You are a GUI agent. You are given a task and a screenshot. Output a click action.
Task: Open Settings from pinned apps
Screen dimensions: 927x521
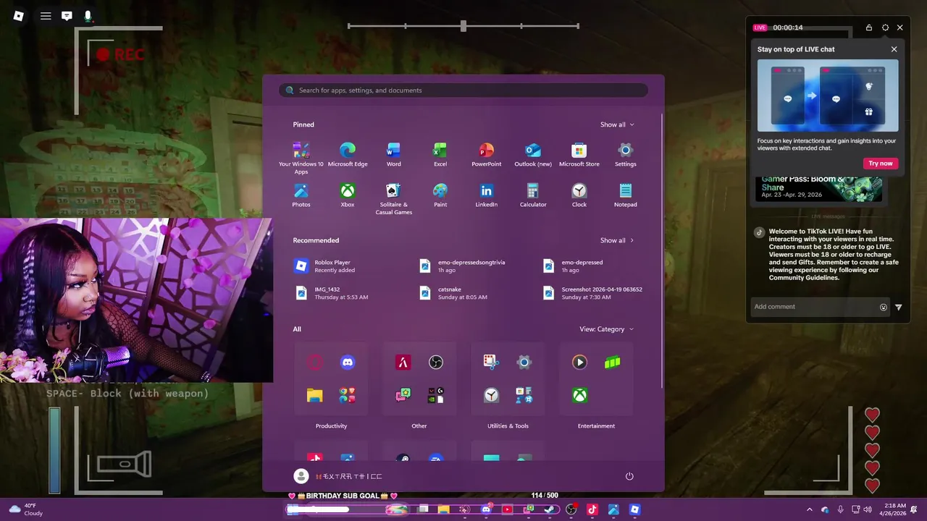click(x=625, y=155)
